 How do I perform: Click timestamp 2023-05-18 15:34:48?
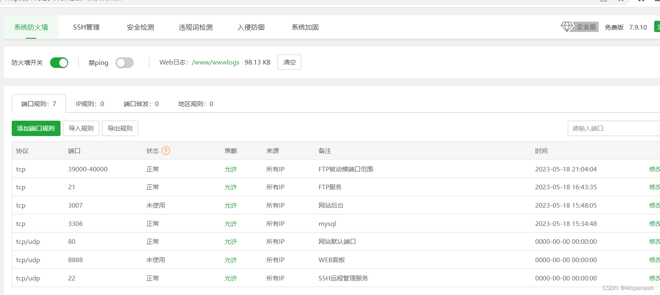[x=566, y=223]
